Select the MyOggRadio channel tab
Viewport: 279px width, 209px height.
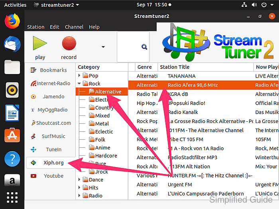coord(51,109)
